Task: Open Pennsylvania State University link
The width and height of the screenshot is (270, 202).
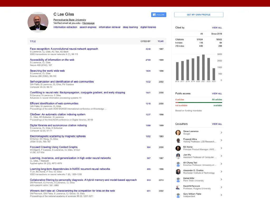Action: (70, 20)
